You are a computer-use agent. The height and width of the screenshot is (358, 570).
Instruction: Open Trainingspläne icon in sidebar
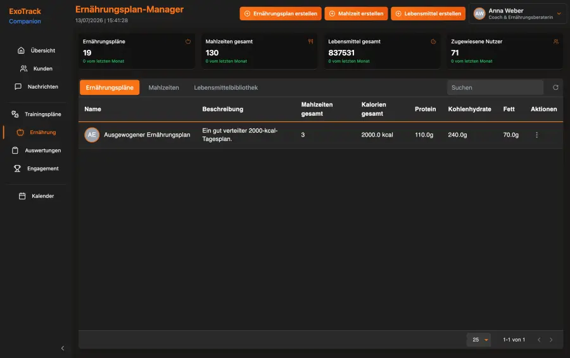click(15, 114)
